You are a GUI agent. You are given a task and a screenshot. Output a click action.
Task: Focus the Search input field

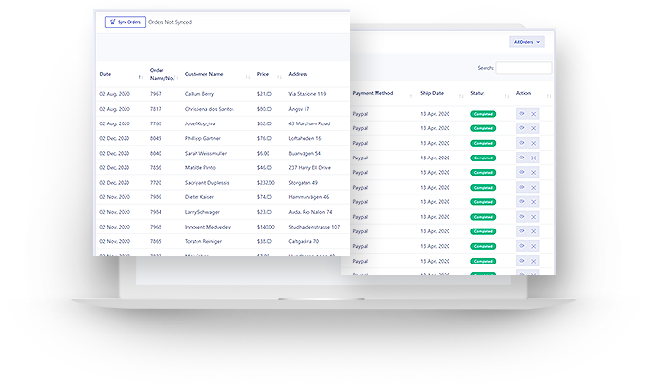(523, 68)
